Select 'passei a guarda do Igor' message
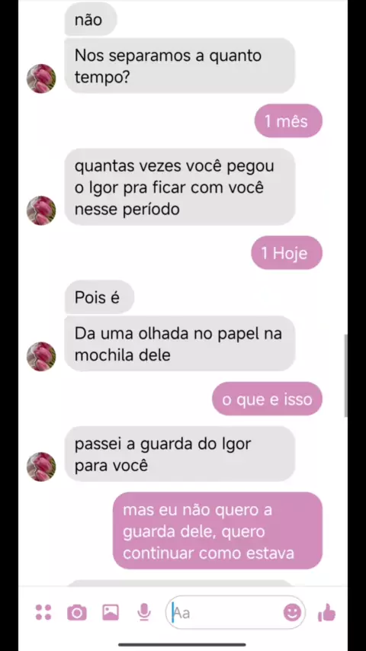 [x=180, y=454]
